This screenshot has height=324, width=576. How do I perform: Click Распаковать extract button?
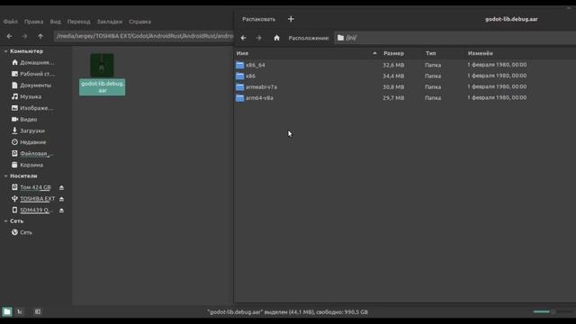[x=258, y=19]
